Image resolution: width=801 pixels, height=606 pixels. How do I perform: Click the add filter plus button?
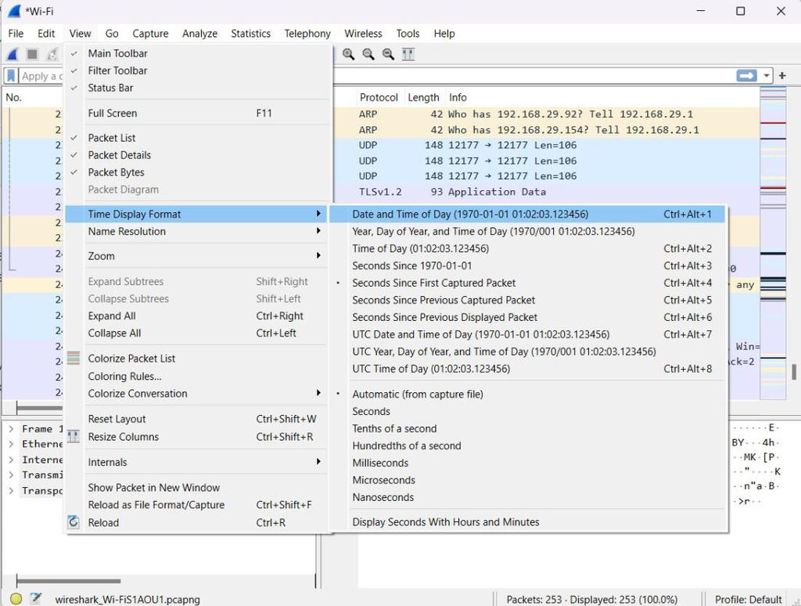(782, 76)
